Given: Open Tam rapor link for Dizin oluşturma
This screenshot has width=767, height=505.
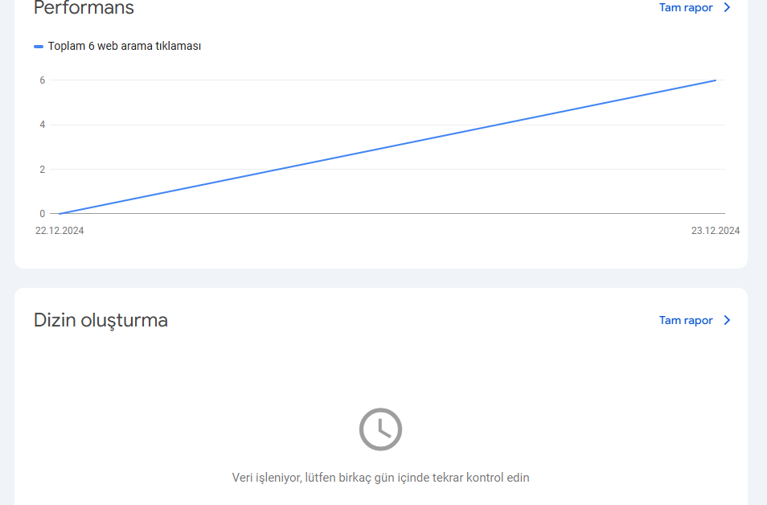Looking at the screenshot, I should point(686,321).
